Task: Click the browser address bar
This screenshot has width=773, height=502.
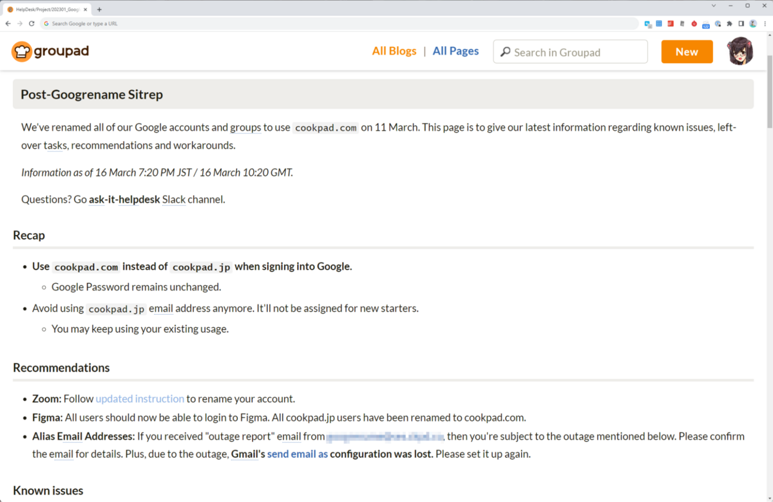Action: (x=338, y=23)
